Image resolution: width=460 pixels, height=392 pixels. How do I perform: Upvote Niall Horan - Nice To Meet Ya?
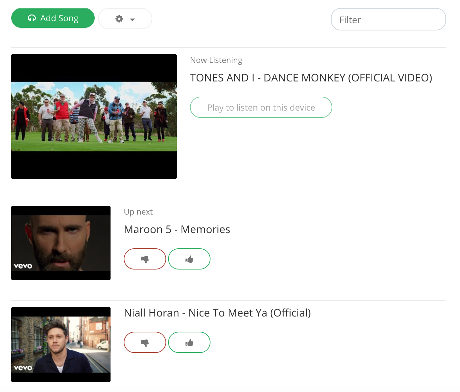[x=189, y=342]
